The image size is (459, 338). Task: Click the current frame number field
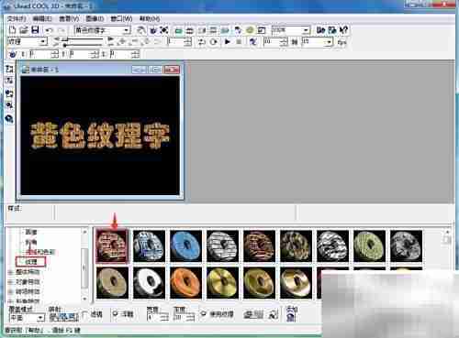pos(176,41)
